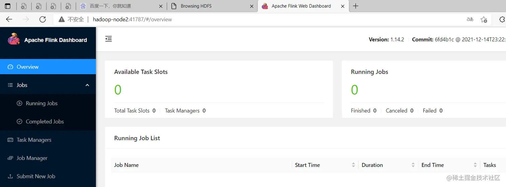Screen dimensions: 506x187
Task: Refresh the page with reload icon
Action: pyautogui.click(x=43, y=19)
